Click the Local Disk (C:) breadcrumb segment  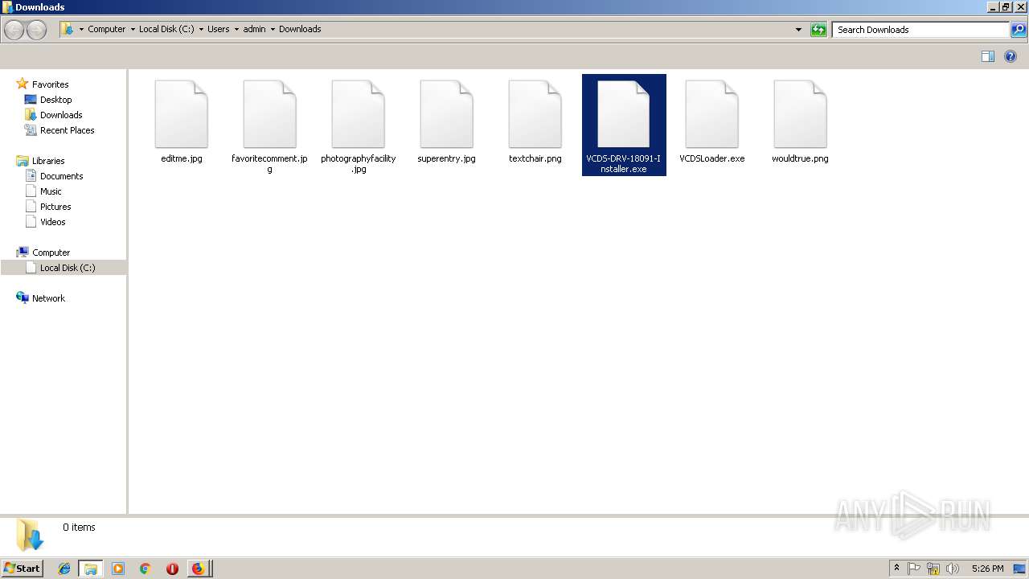[166, 29]
